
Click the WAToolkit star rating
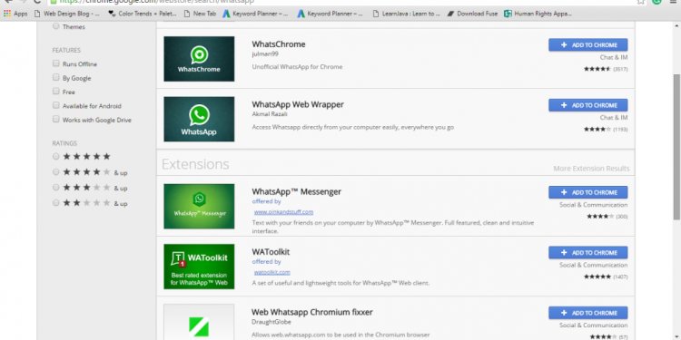[597, 277]
